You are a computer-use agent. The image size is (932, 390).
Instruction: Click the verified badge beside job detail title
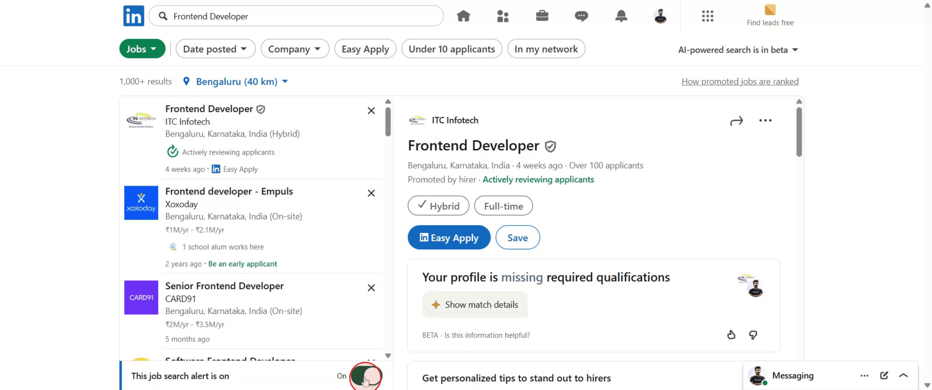tap(550, 147)
